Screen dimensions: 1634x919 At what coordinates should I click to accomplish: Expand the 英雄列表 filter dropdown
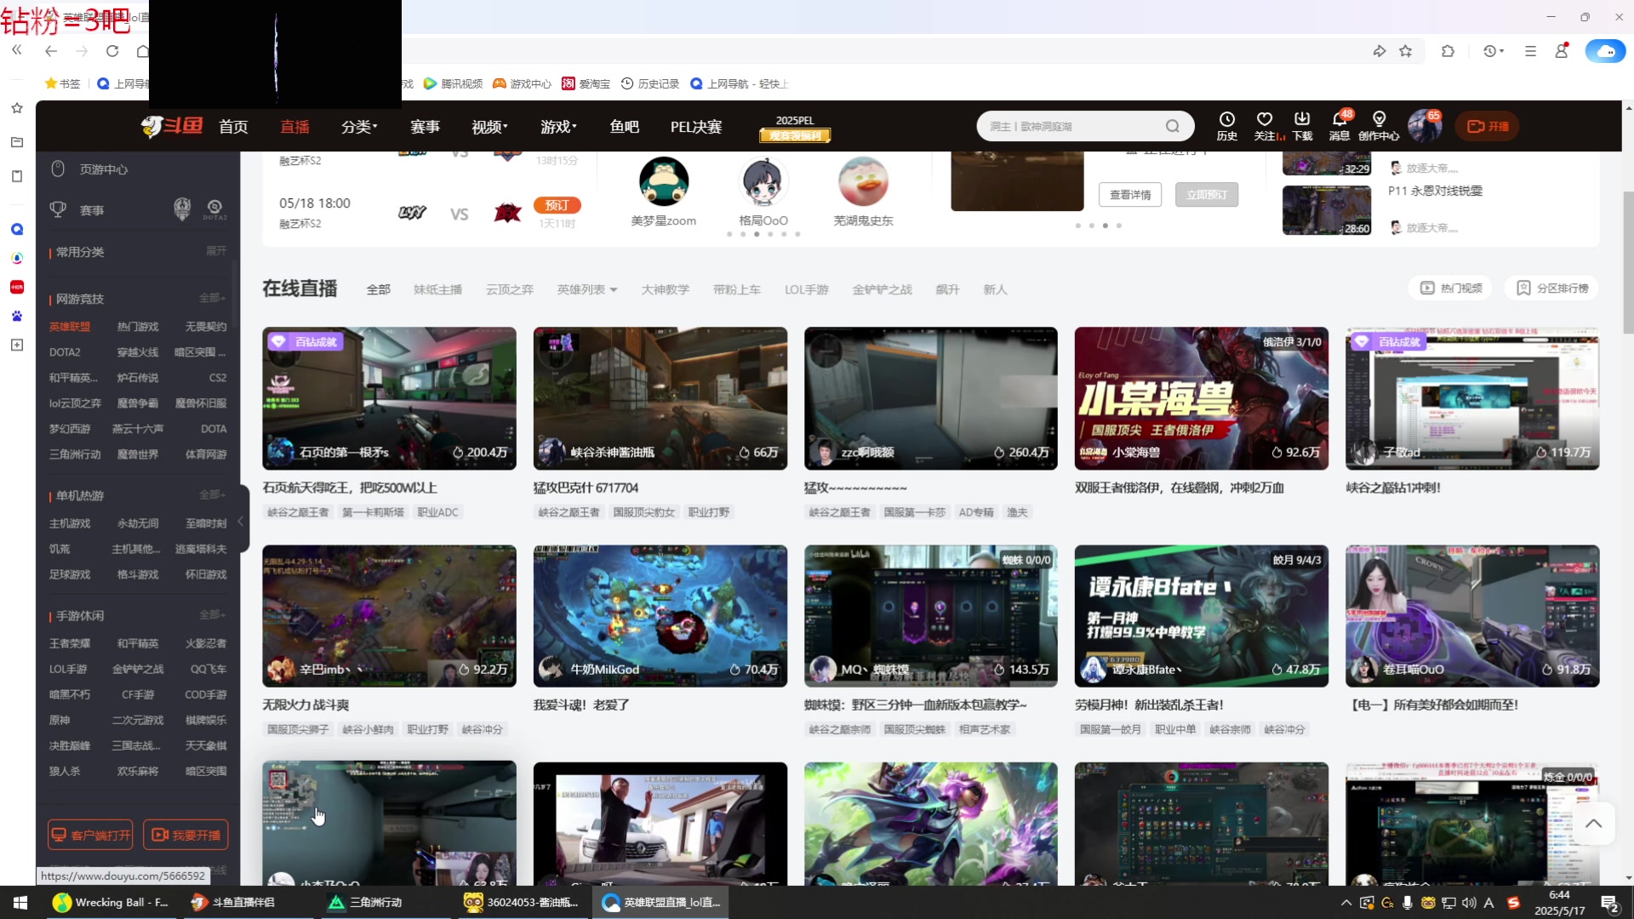coord(587,289)
